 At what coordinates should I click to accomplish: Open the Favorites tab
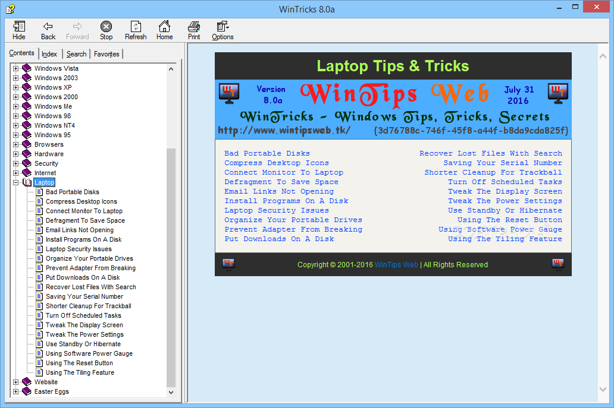tap(106, 54)
